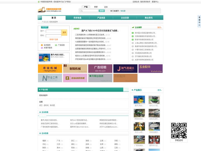Open 商业资讯 in navigation bar
Viewport: 201px width, 151px height.
click(x=149, y=18)
